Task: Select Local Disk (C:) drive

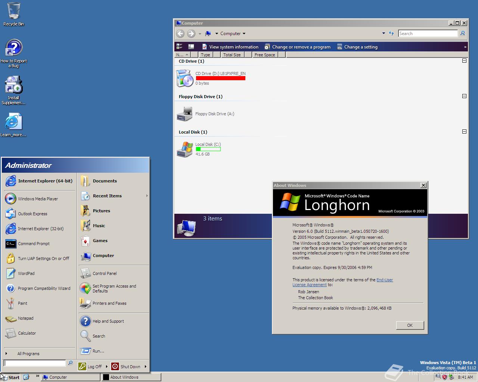Action: click(x=199, y=149)
